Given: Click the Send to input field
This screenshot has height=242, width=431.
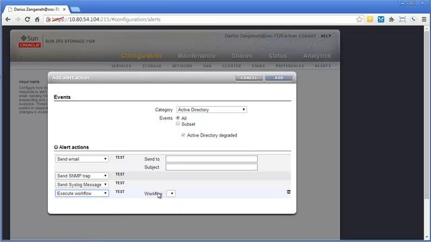Looking at the screenshot, I should (211, 159).
